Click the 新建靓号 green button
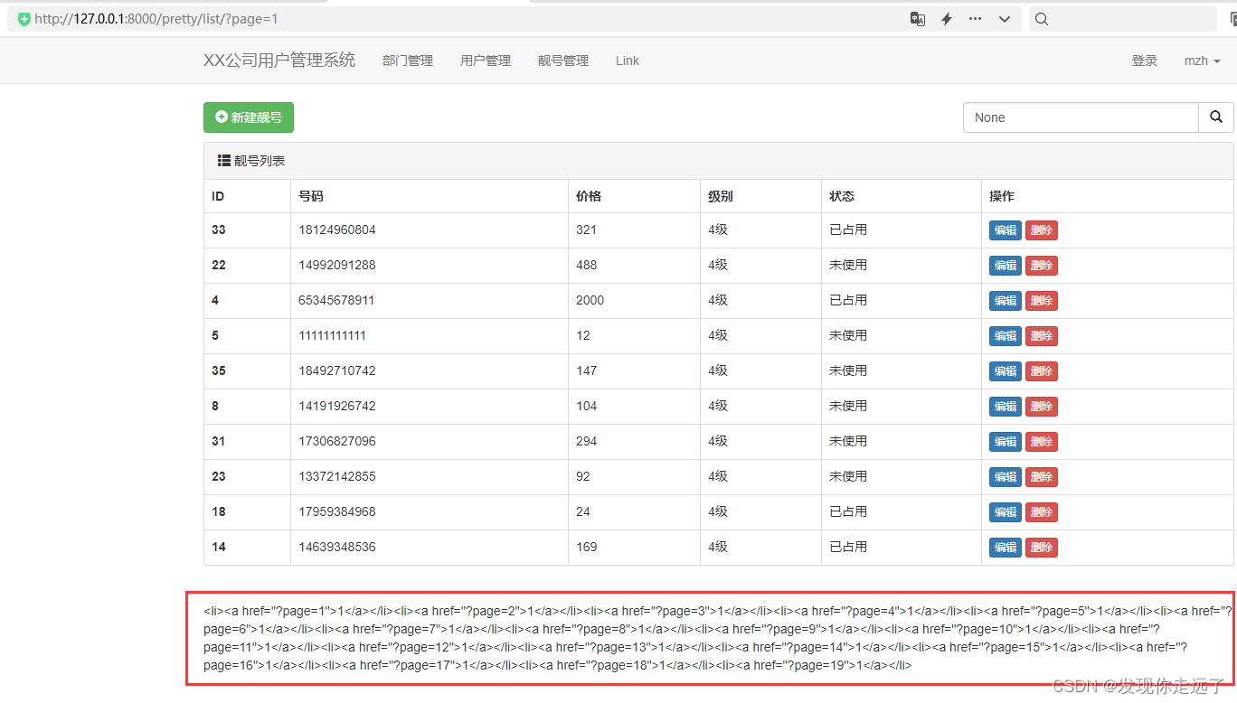The image size is (1237, 703). pos(249,117)
